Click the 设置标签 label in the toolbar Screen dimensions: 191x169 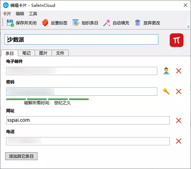[x=59, y=23]
